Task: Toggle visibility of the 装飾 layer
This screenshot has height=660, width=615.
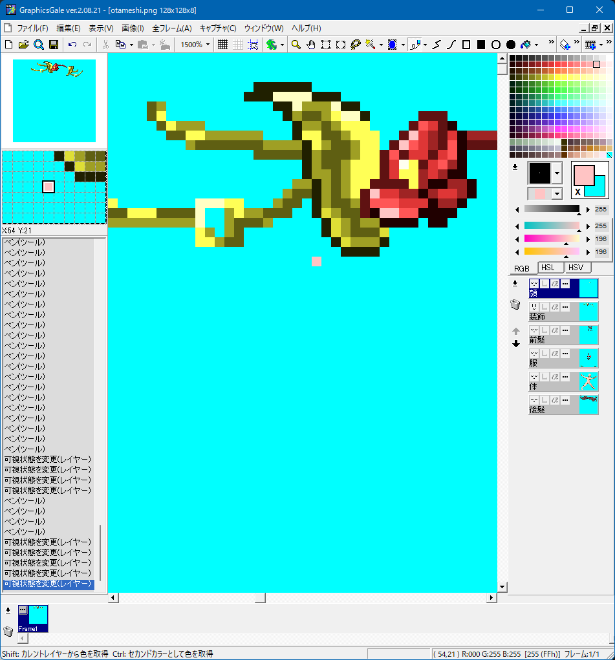Action: coord(534,307)
